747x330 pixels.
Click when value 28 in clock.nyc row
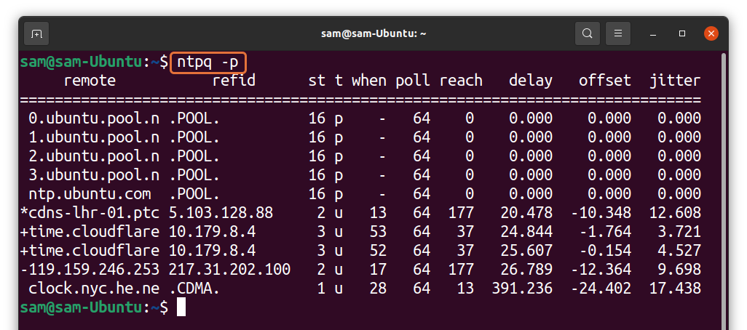tap(378, 288)
